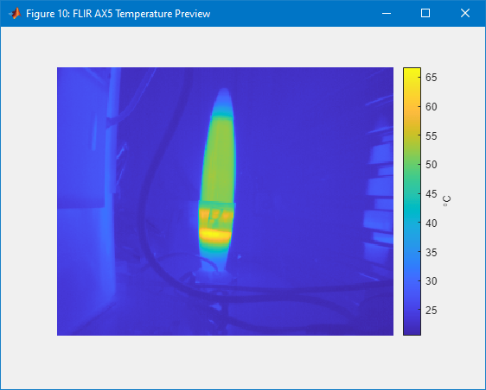
Task: Click the °C colorbar unit label
Action: (x=446, y=201)
